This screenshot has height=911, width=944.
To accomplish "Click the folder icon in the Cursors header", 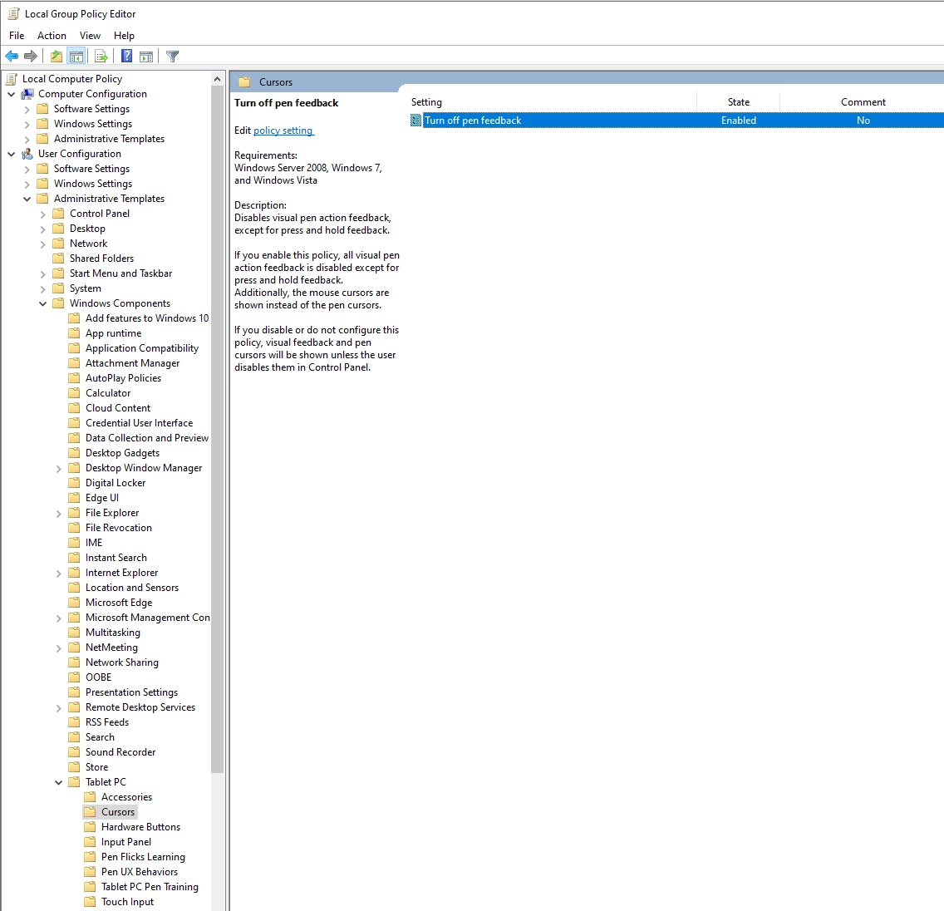I will tap(243, 82).
